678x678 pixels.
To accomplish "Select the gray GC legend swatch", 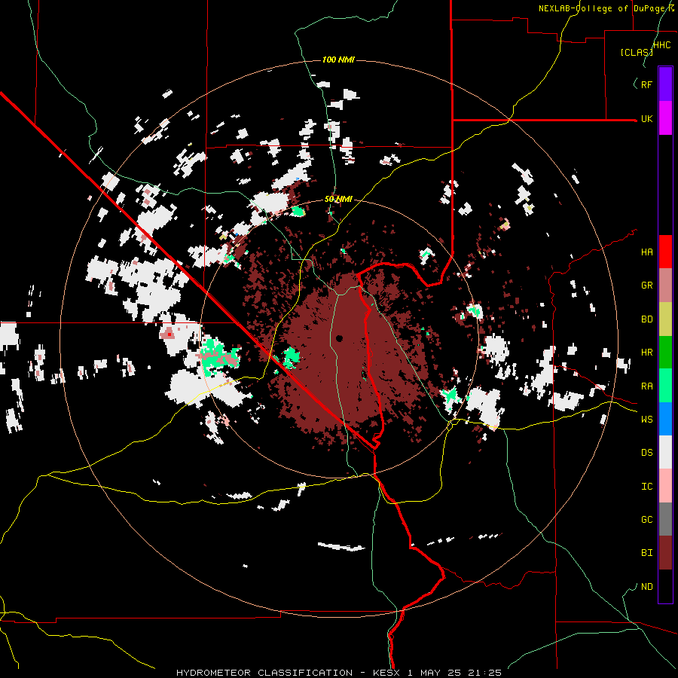I will 665,519.
